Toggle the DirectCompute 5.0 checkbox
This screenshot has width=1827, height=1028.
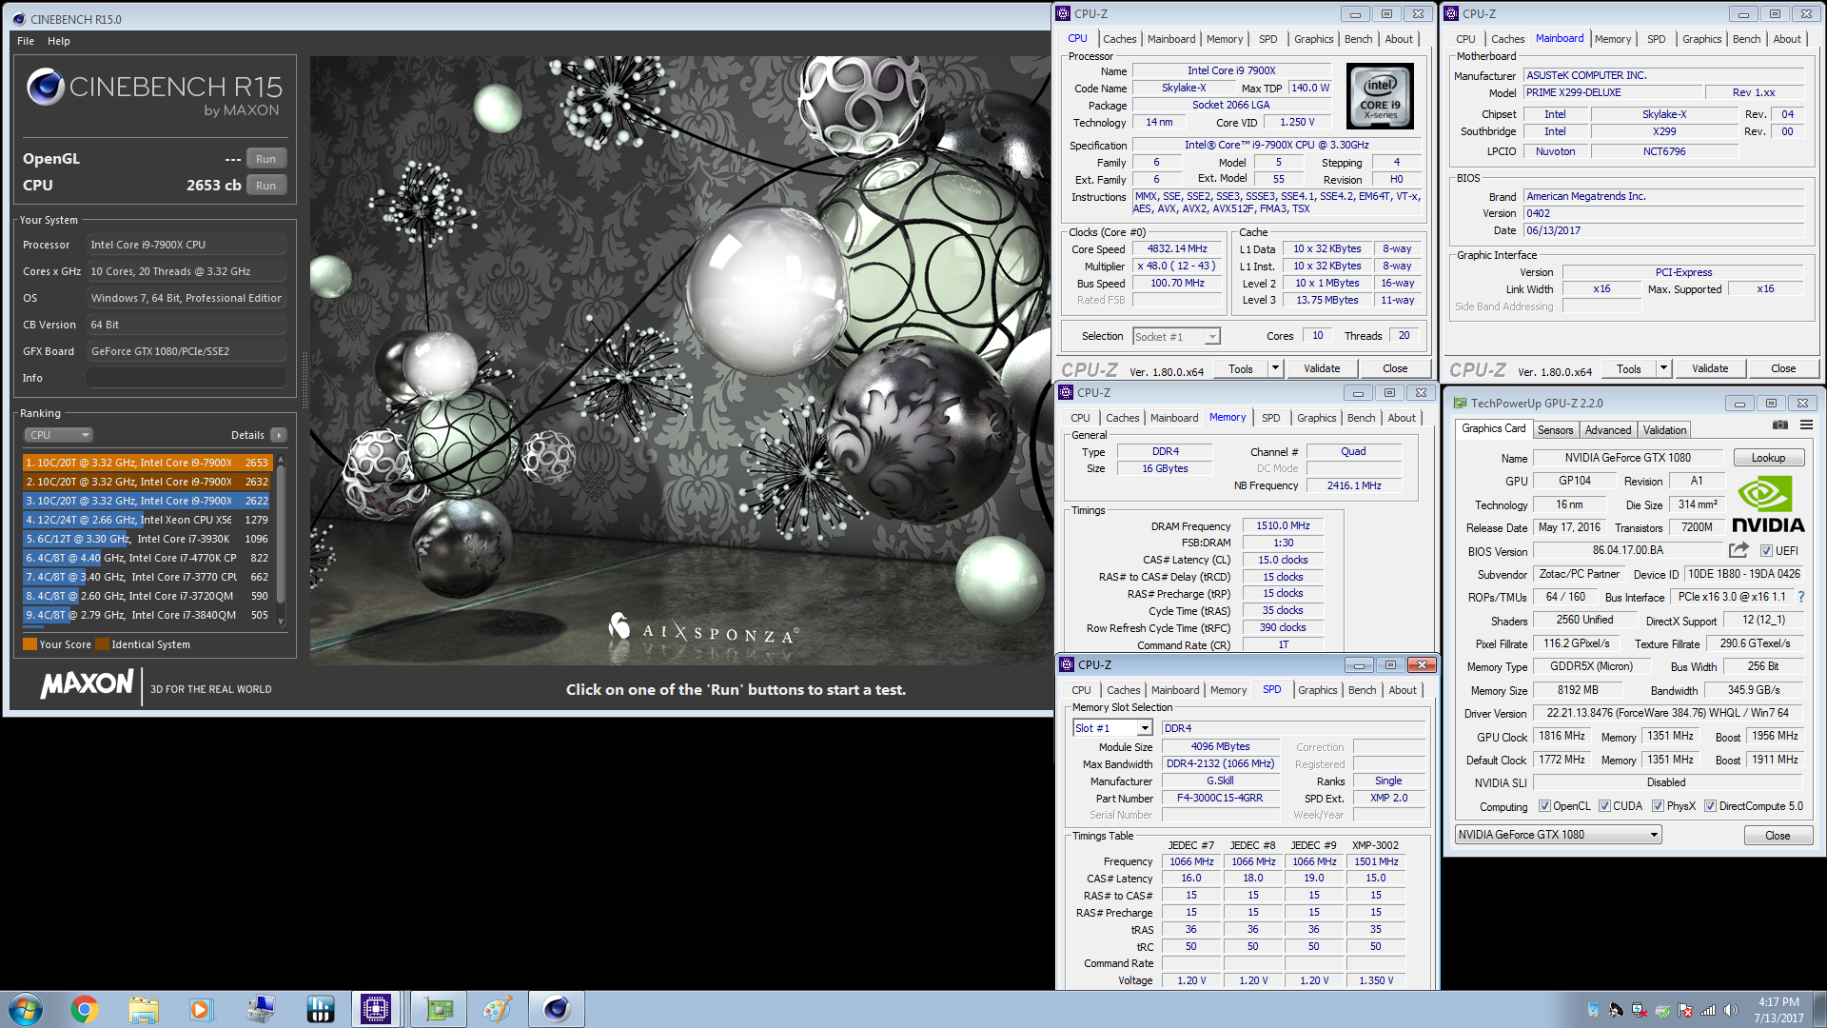tap(1710, 806)
